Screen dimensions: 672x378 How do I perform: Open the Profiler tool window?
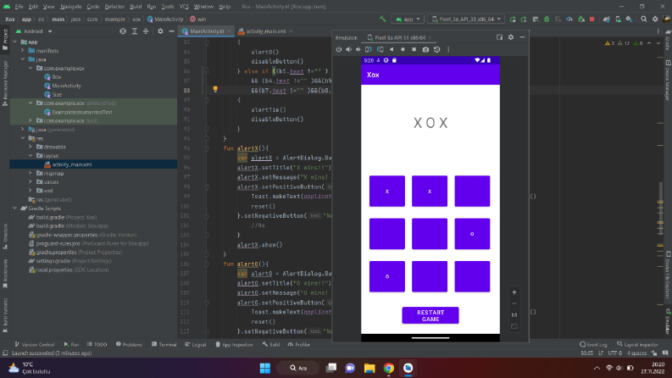click(299, 345)
